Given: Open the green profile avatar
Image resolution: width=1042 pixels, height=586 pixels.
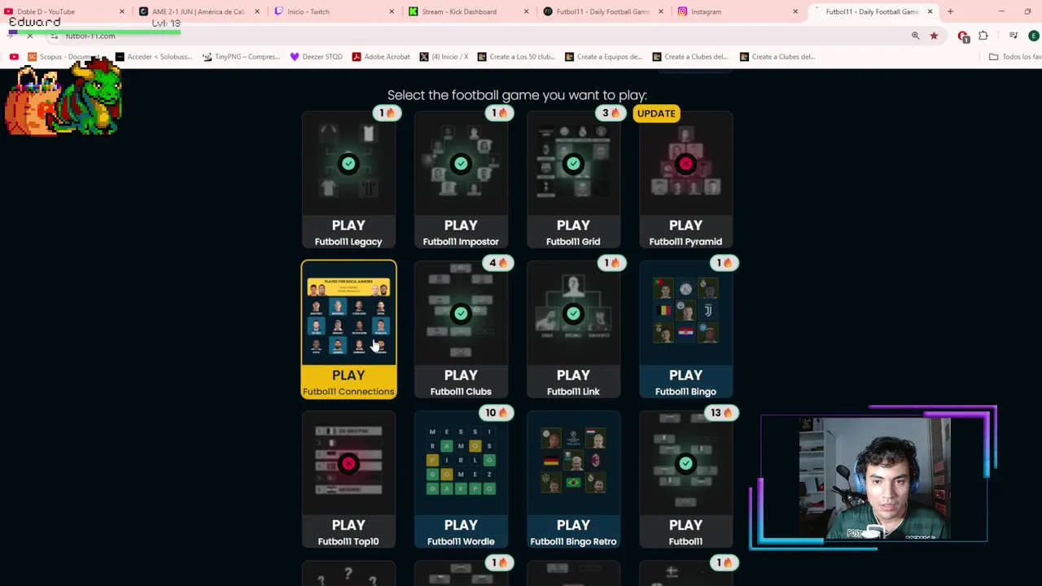Looking at the screenshot, I should 1033,36.
